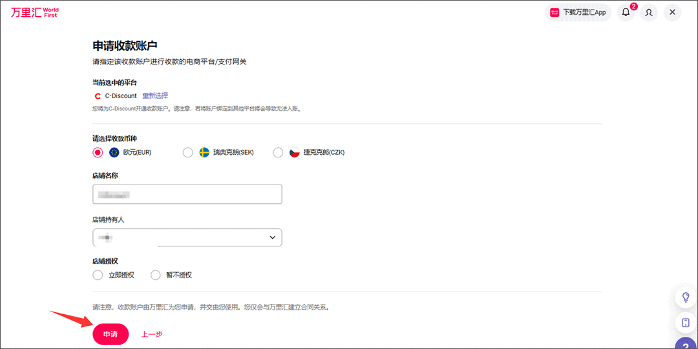The width and height of the screenshot is (698, 349).
Task: Click the 重新选择 link
Action: pos(155,95)
